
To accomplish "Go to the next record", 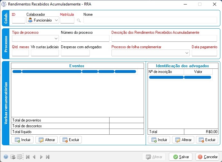I will (41, 157).
